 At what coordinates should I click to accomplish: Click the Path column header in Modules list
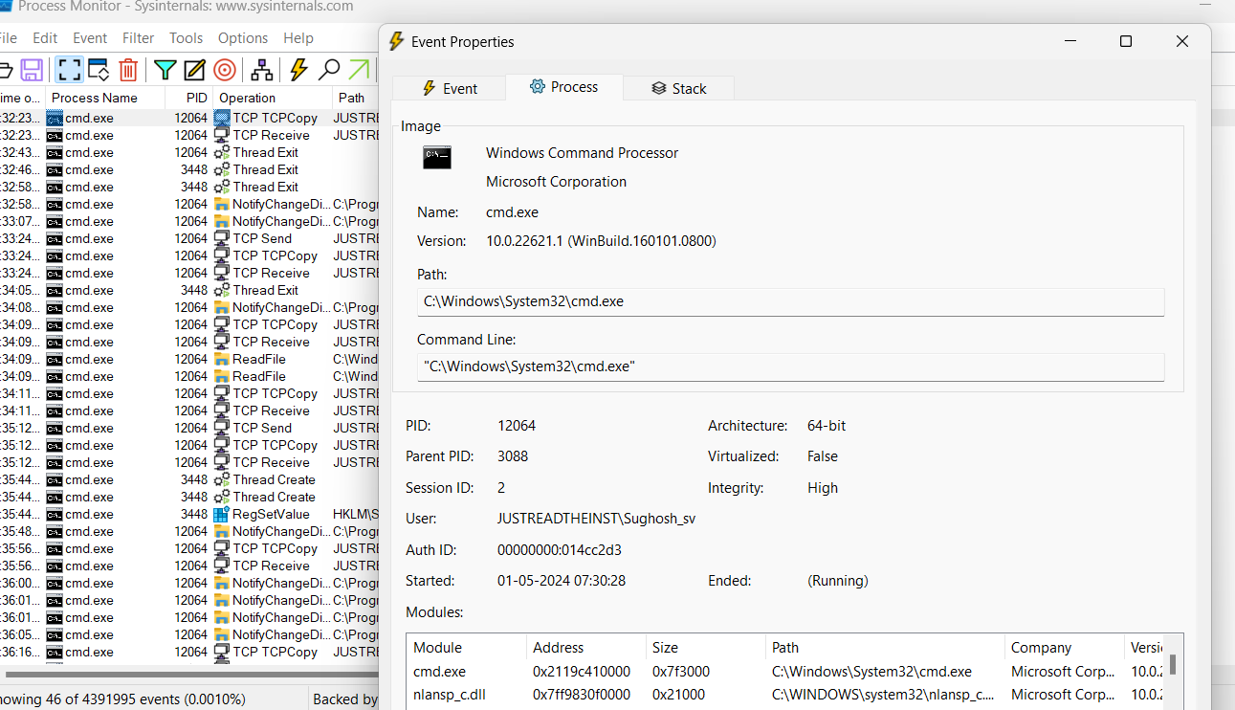[x=885, y=648]
